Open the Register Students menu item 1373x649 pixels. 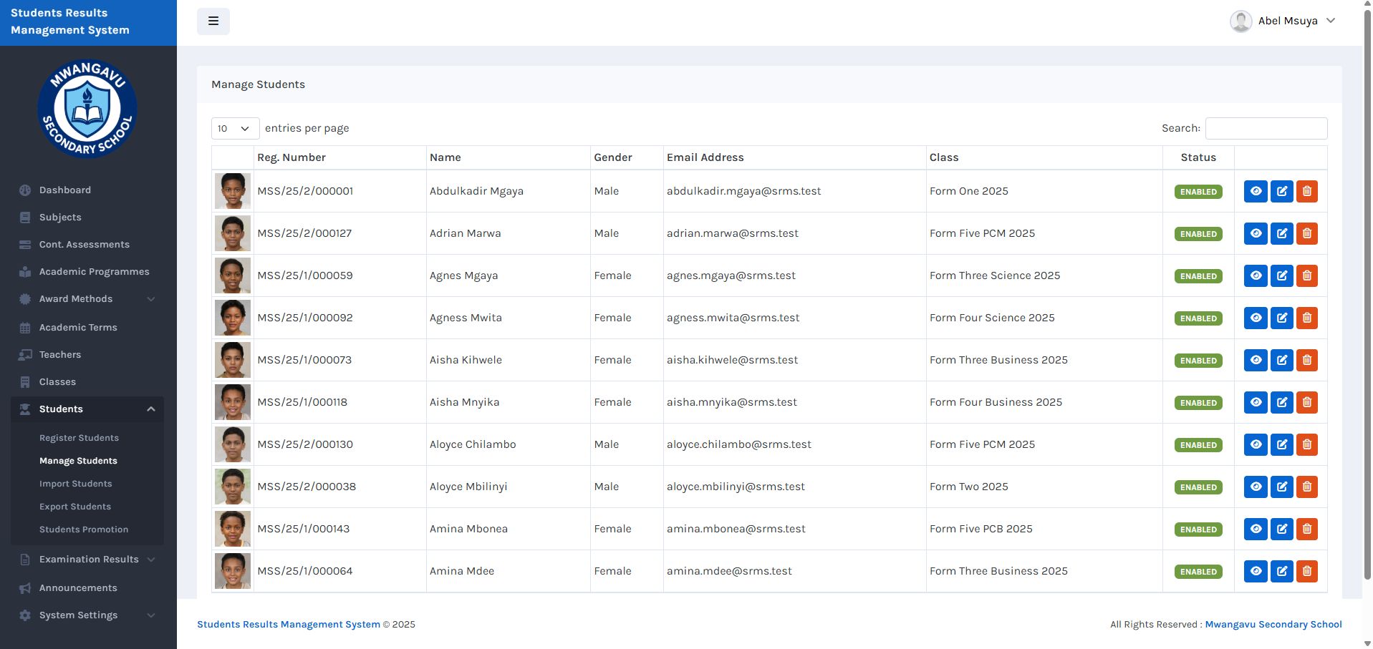[79, 438]
